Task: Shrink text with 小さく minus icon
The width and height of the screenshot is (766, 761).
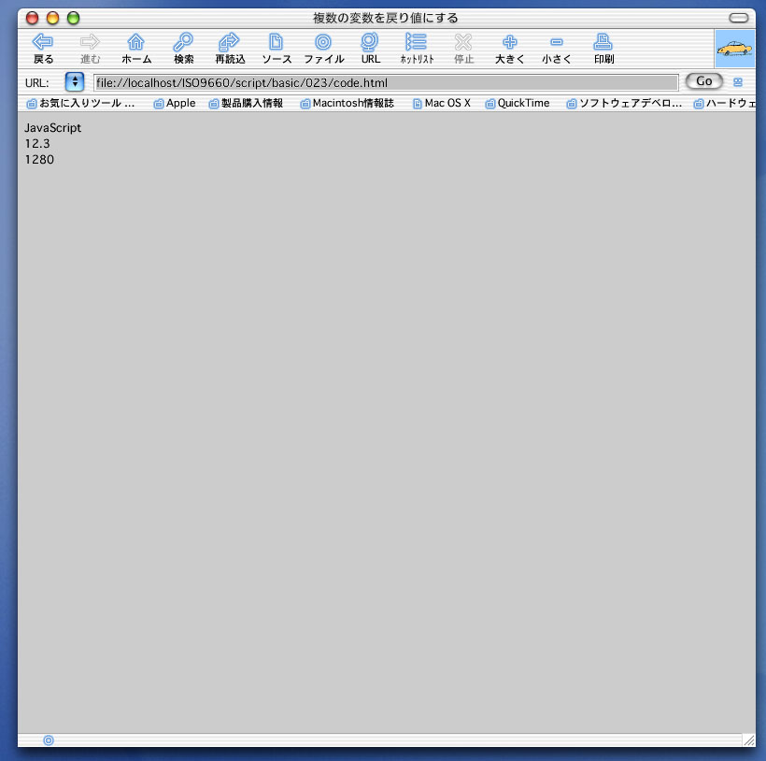Action: point(557,48)
